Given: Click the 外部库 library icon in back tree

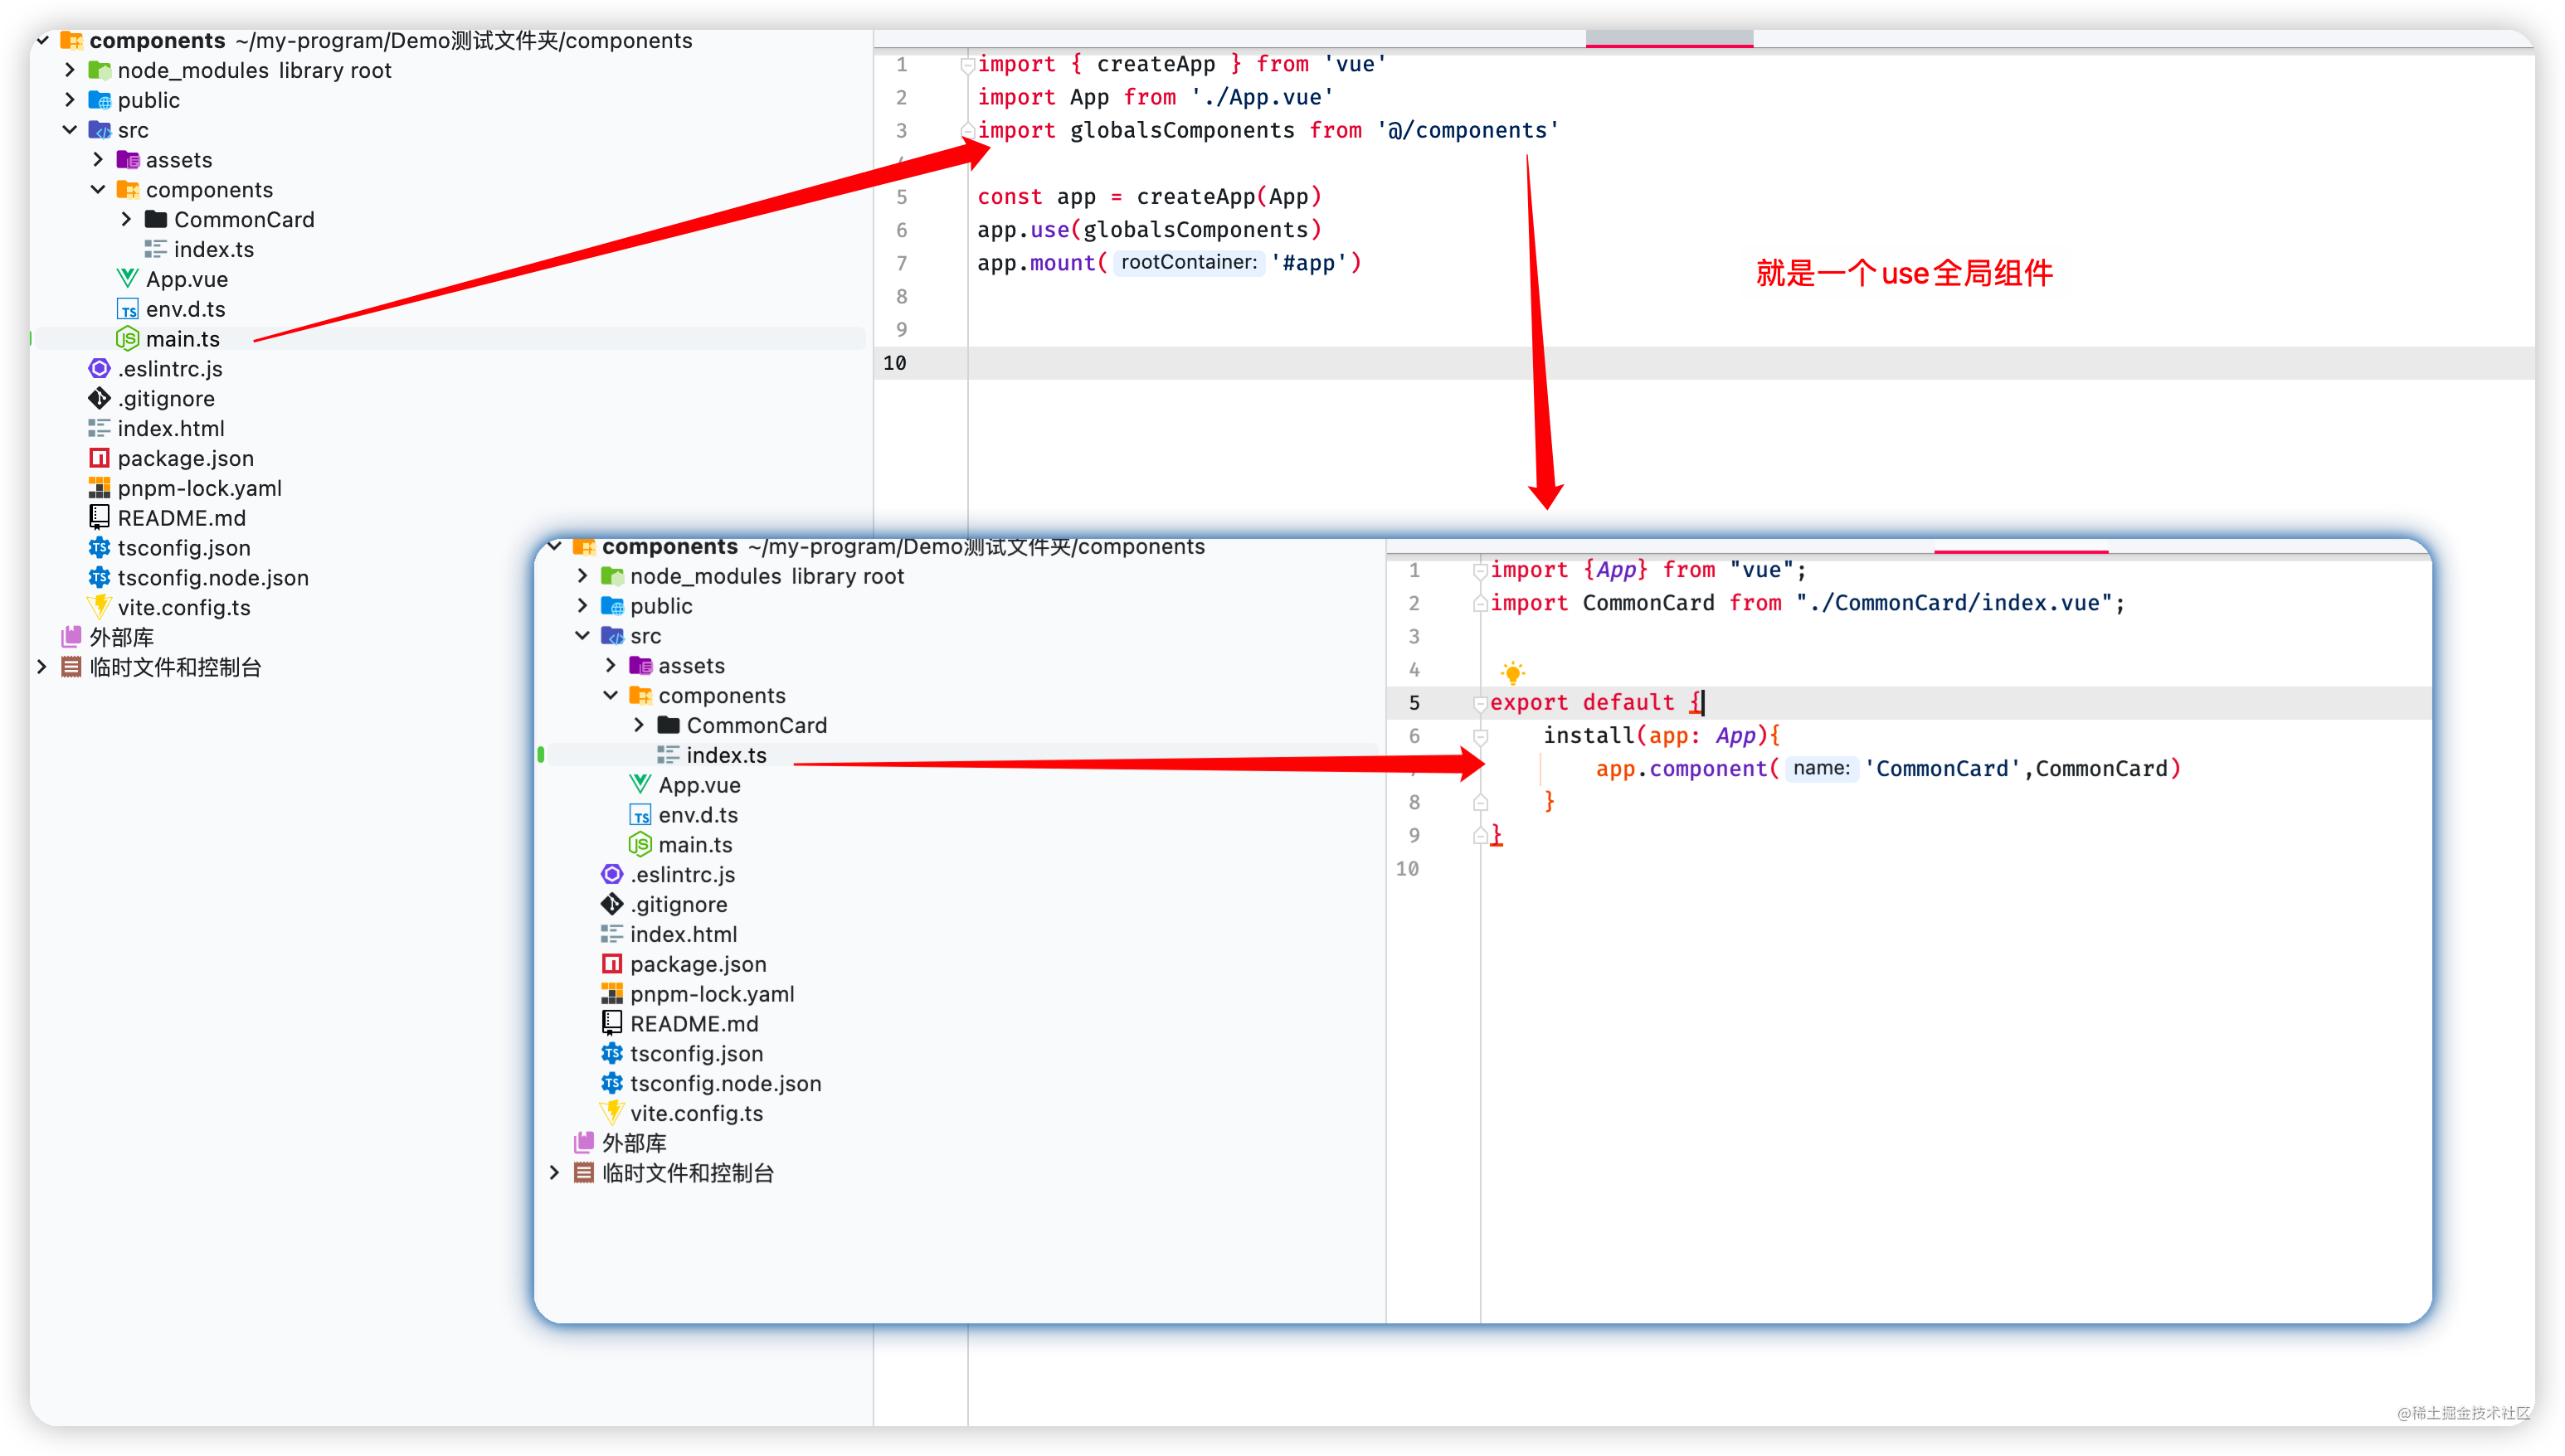Looking at the screenshot, I should (x=71, y=637).
